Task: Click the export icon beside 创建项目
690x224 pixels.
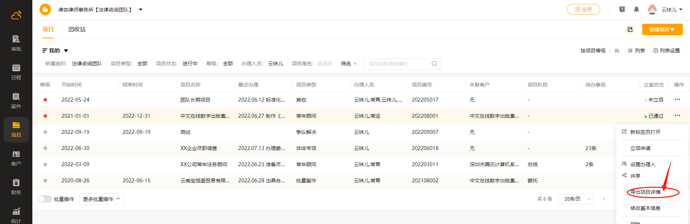Action: coord(630,29)
